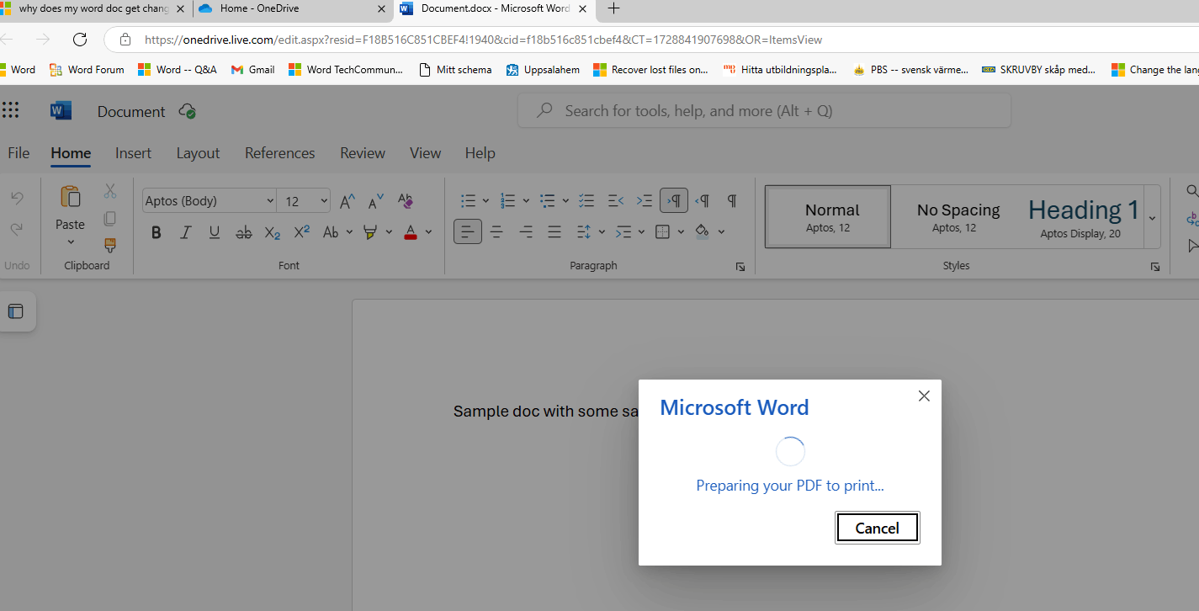This screenshot has height=611, width=1199.
Task: Click the checklist icon
Action: [587, 201]
